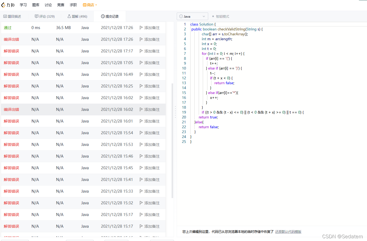Open the Java language dropdown
Image resolution: width=367 pixels, height=241 pixels.
(192, 16)
